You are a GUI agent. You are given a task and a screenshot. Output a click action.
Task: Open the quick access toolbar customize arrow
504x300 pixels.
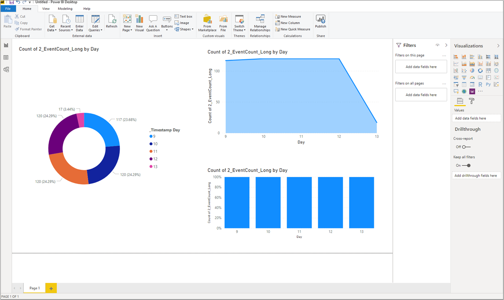pos(30,2)
